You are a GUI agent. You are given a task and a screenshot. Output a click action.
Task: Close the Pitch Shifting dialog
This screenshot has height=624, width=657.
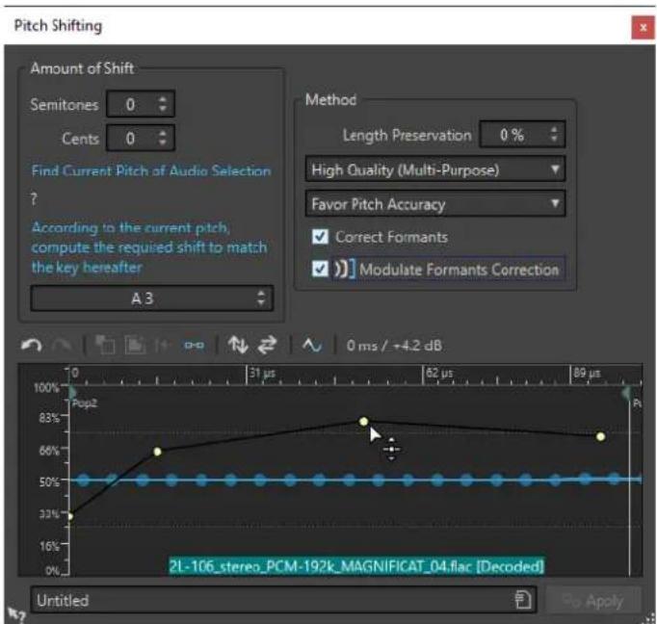pyautogui.click(x=644, y=28)
